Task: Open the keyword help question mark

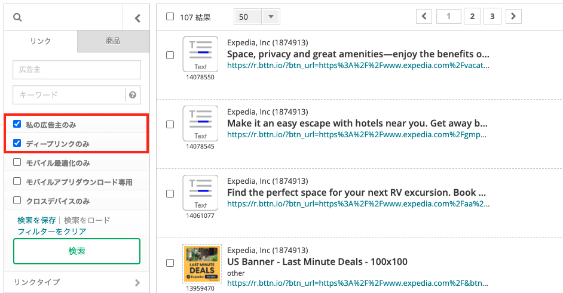Action: point(133,95)
